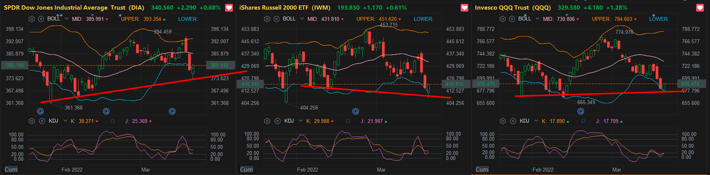Expand the BOLL indicator dropdown on QQQ chart

click(x=537, y=19)
